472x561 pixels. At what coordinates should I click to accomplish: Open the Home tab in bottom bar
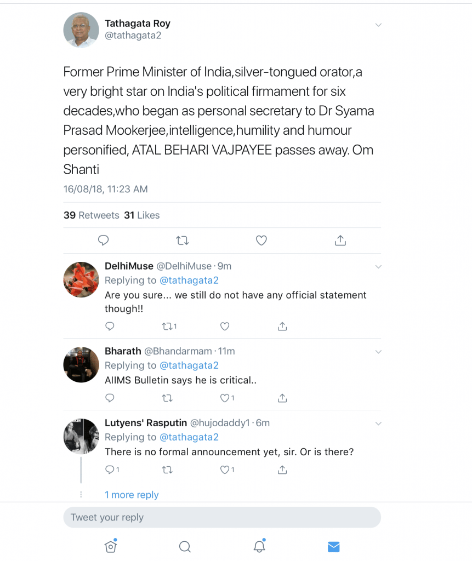pos(111,546)
